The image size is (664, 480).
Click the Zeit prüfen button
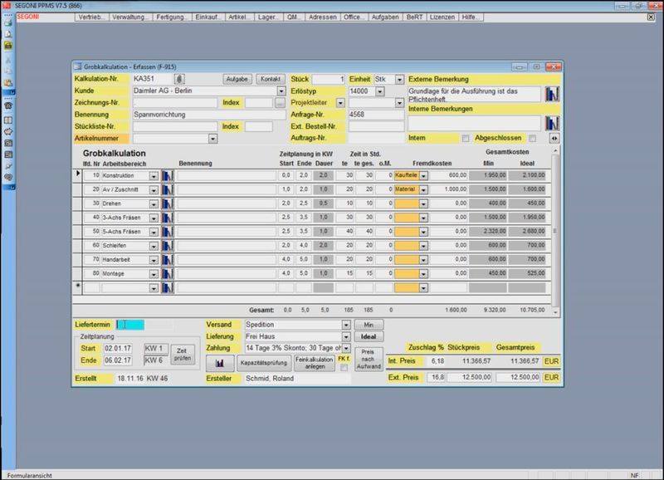183,355
